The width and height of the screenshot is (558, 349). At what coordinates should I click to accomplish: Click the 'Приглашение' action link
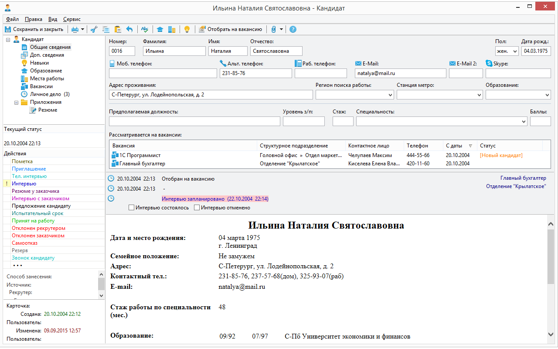(29, 169)
